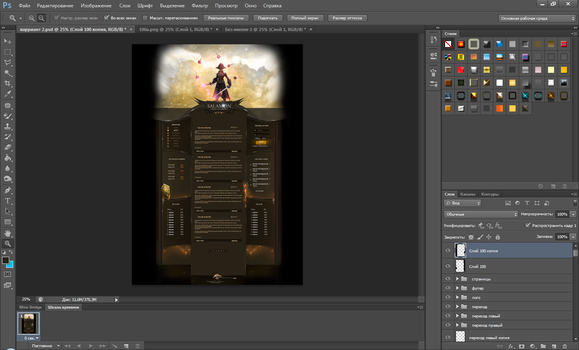Click the zoom-out magnifier in options bar
Image resolution: width=579 pixels, height=350 pixels.
click(x=41, y=18)
